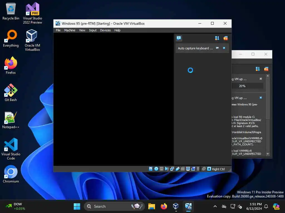Image resolution: width=285 pixels, height=213 pixels.
Task: Click the SUP_VP_UNEXPECTED error text in background window
Action: [247, 141]
